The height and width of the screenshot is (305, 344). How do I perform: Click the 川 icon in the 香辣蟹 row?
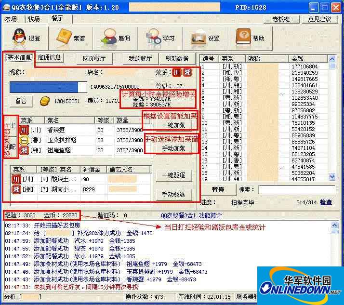(24, 130)
